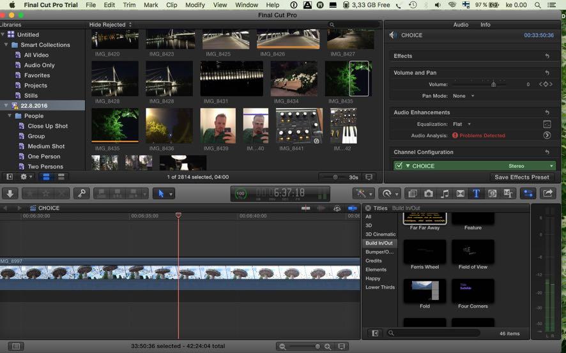Add a Volume keyframe diamond
566x353 pixels.
546,84
